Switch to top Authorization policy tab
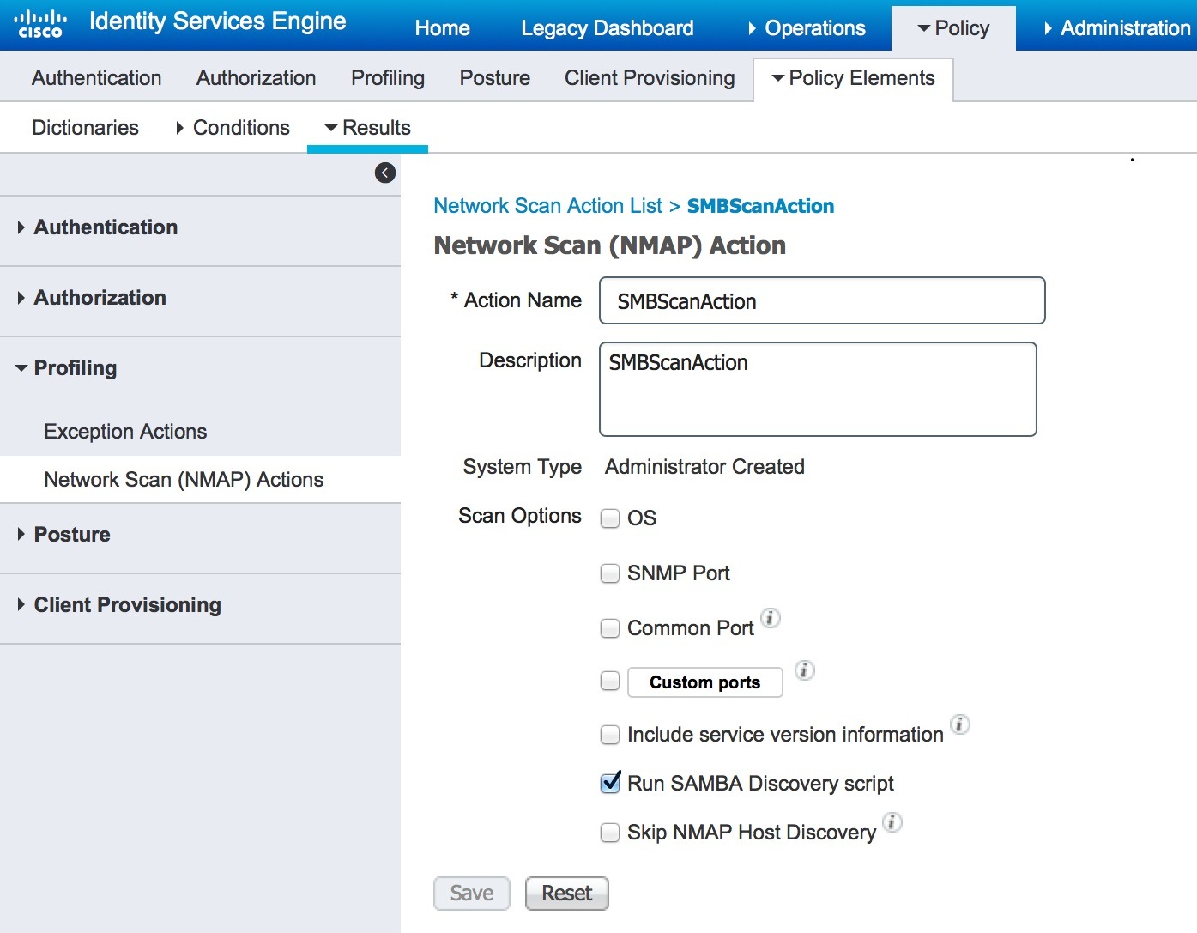 tap(256, 78)
